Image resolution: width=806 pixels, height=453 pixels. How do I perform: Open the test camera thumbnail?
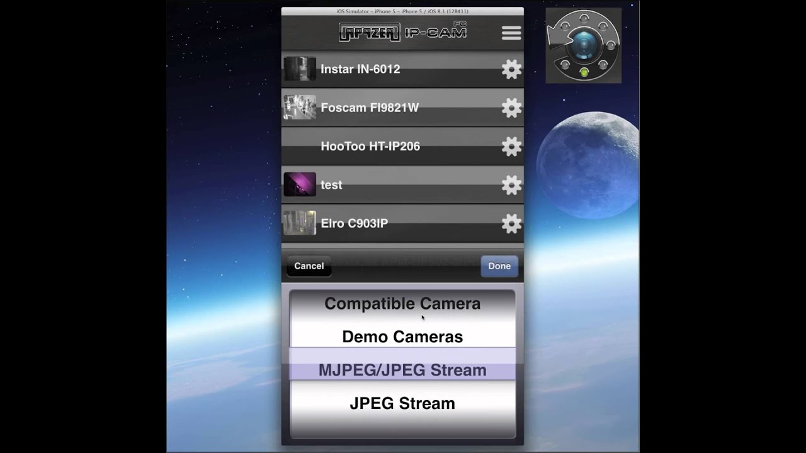click(x=300, y=184)
